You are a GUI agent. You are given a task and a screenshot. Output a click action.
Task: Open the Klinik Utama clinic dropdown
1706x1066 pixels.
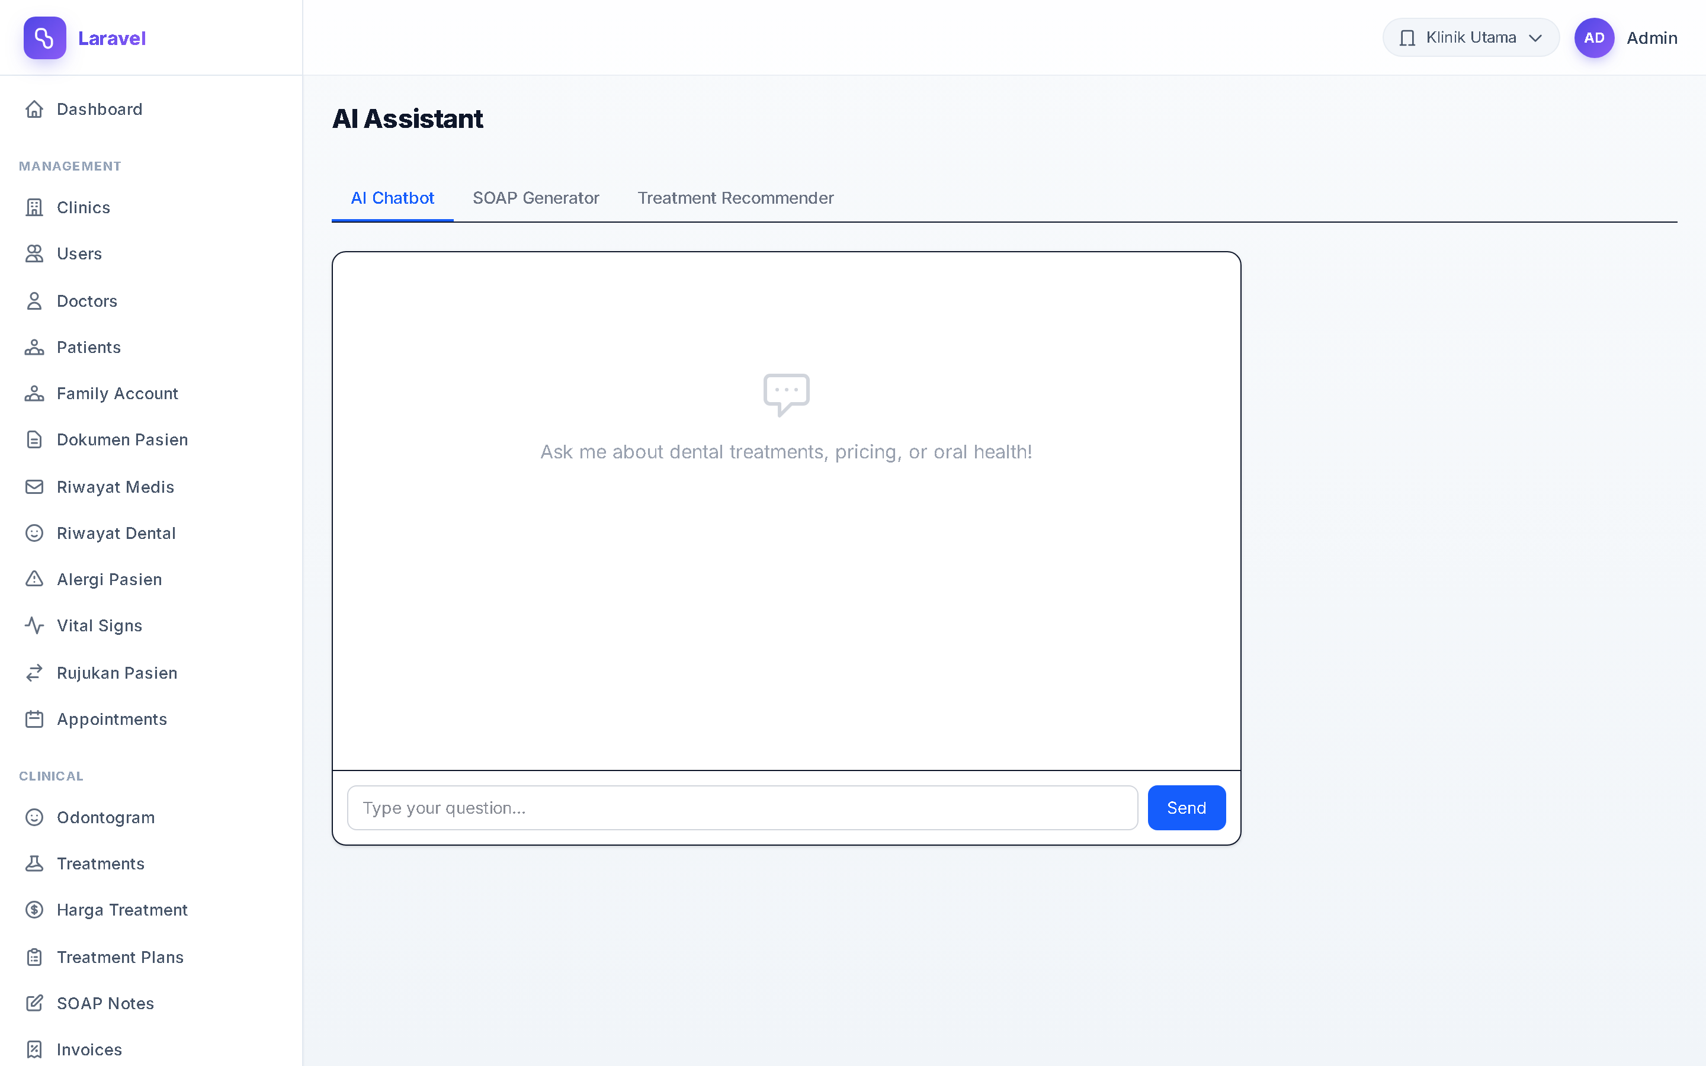(x=1471, y=38)
